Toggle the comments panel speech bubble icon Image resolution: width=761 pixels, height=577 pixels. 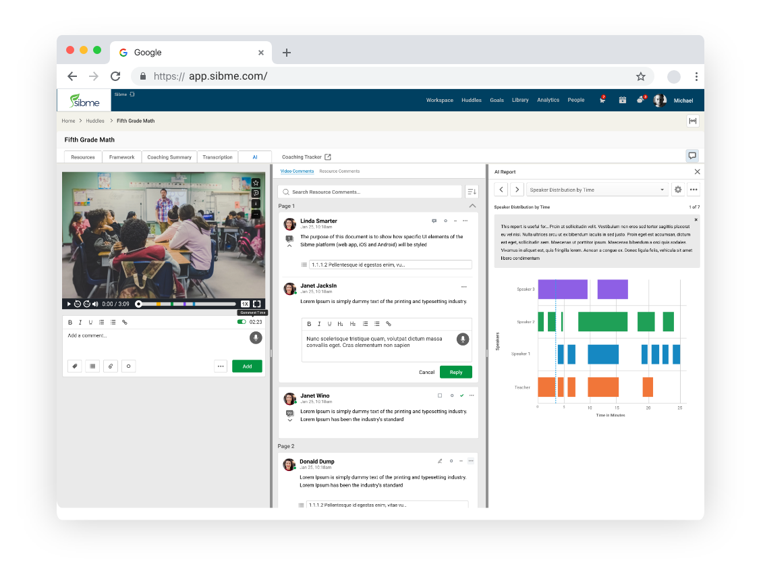click(x=692, y=156)
